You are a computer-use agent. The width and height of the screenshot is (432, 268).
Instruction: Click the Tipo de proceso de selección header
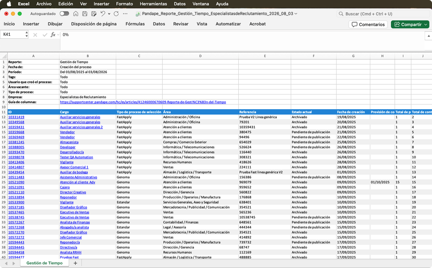coord(139,112)
